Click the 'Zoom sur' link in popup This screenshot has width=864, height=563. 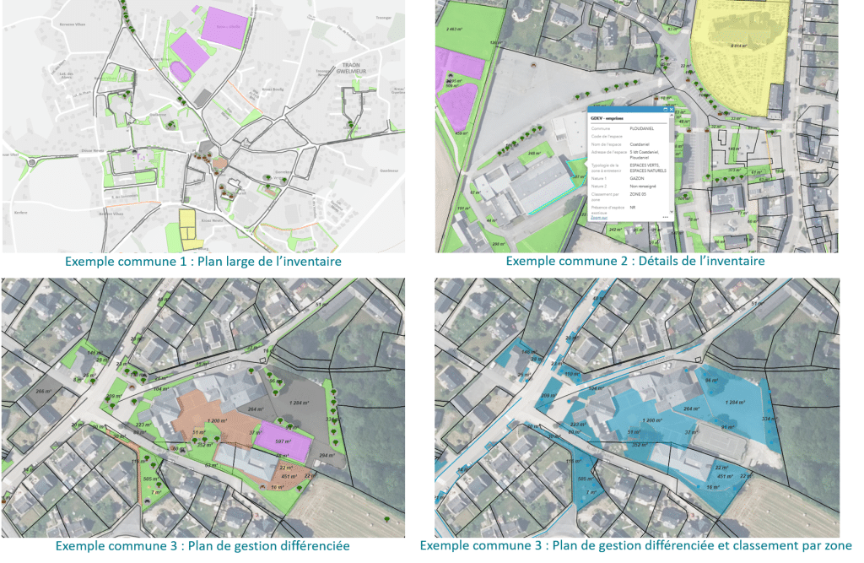pyautogui.click(x=599, y=217)
